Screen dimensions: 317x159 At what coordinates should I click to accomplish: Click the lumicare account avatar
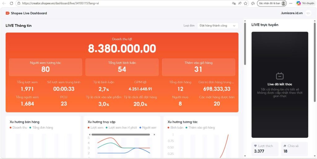tap(308, 13)
